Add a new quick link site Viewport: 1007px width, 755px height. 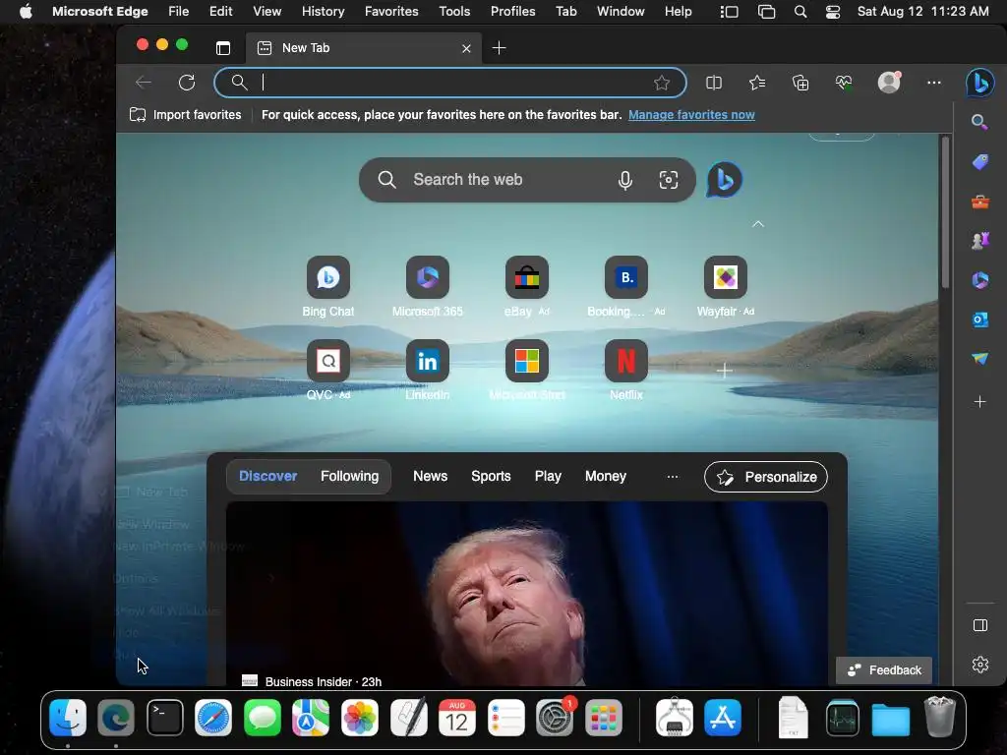pyautogui.click(x=725, y=371)
